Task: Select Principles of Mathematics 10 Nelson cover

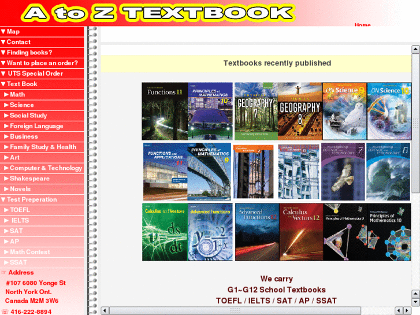Action: [x=210, y=111]
